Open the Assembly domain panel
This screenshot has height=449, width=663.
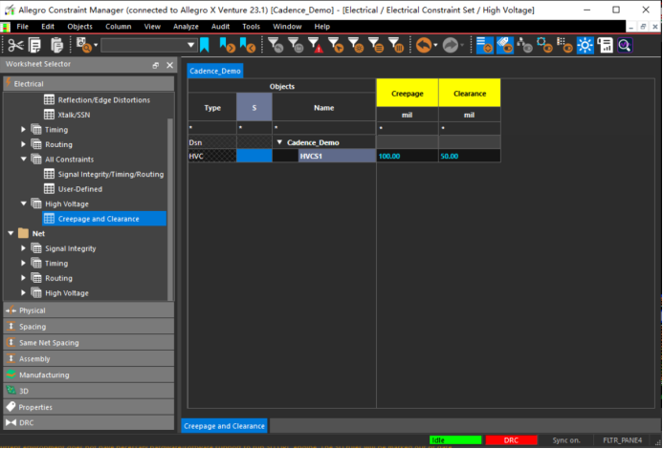pyautogui.click(x=89, y=358)
